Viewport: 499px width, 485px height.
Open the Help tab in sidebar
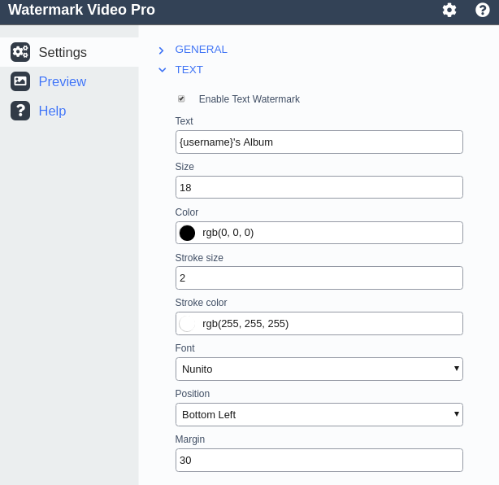52,111
